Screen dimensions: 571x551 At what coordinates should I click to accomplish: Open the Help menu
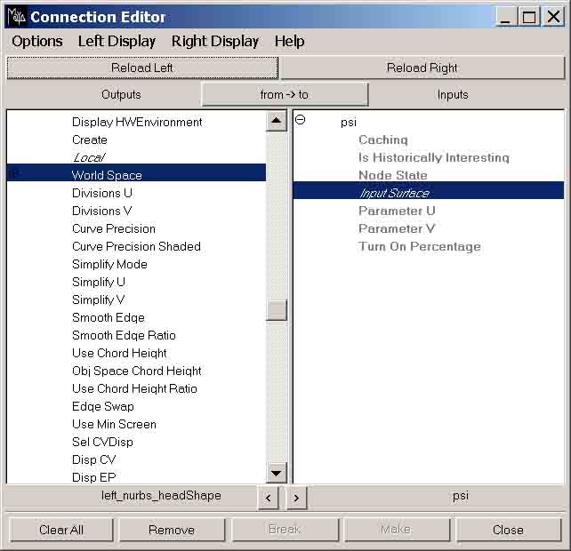coord(289,41)
